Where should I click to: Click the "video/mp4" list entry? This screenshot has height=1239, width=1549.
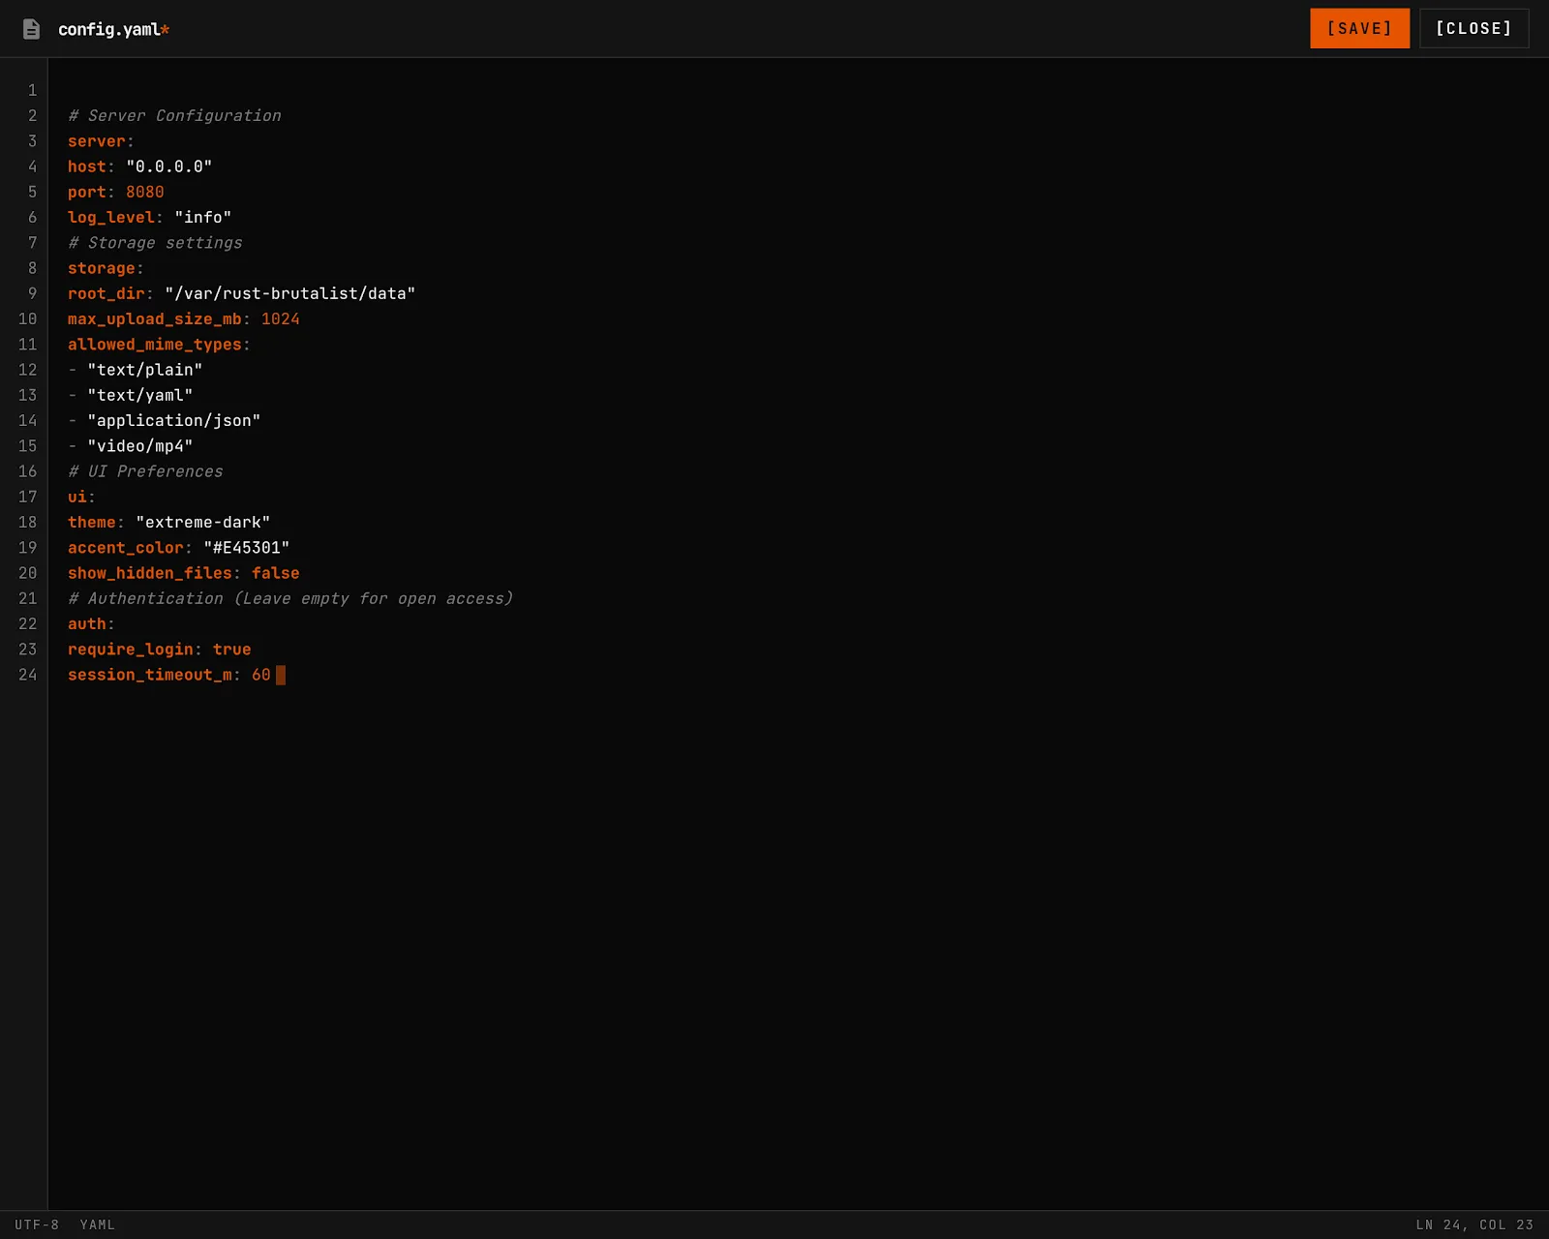[x=139, y=446]
